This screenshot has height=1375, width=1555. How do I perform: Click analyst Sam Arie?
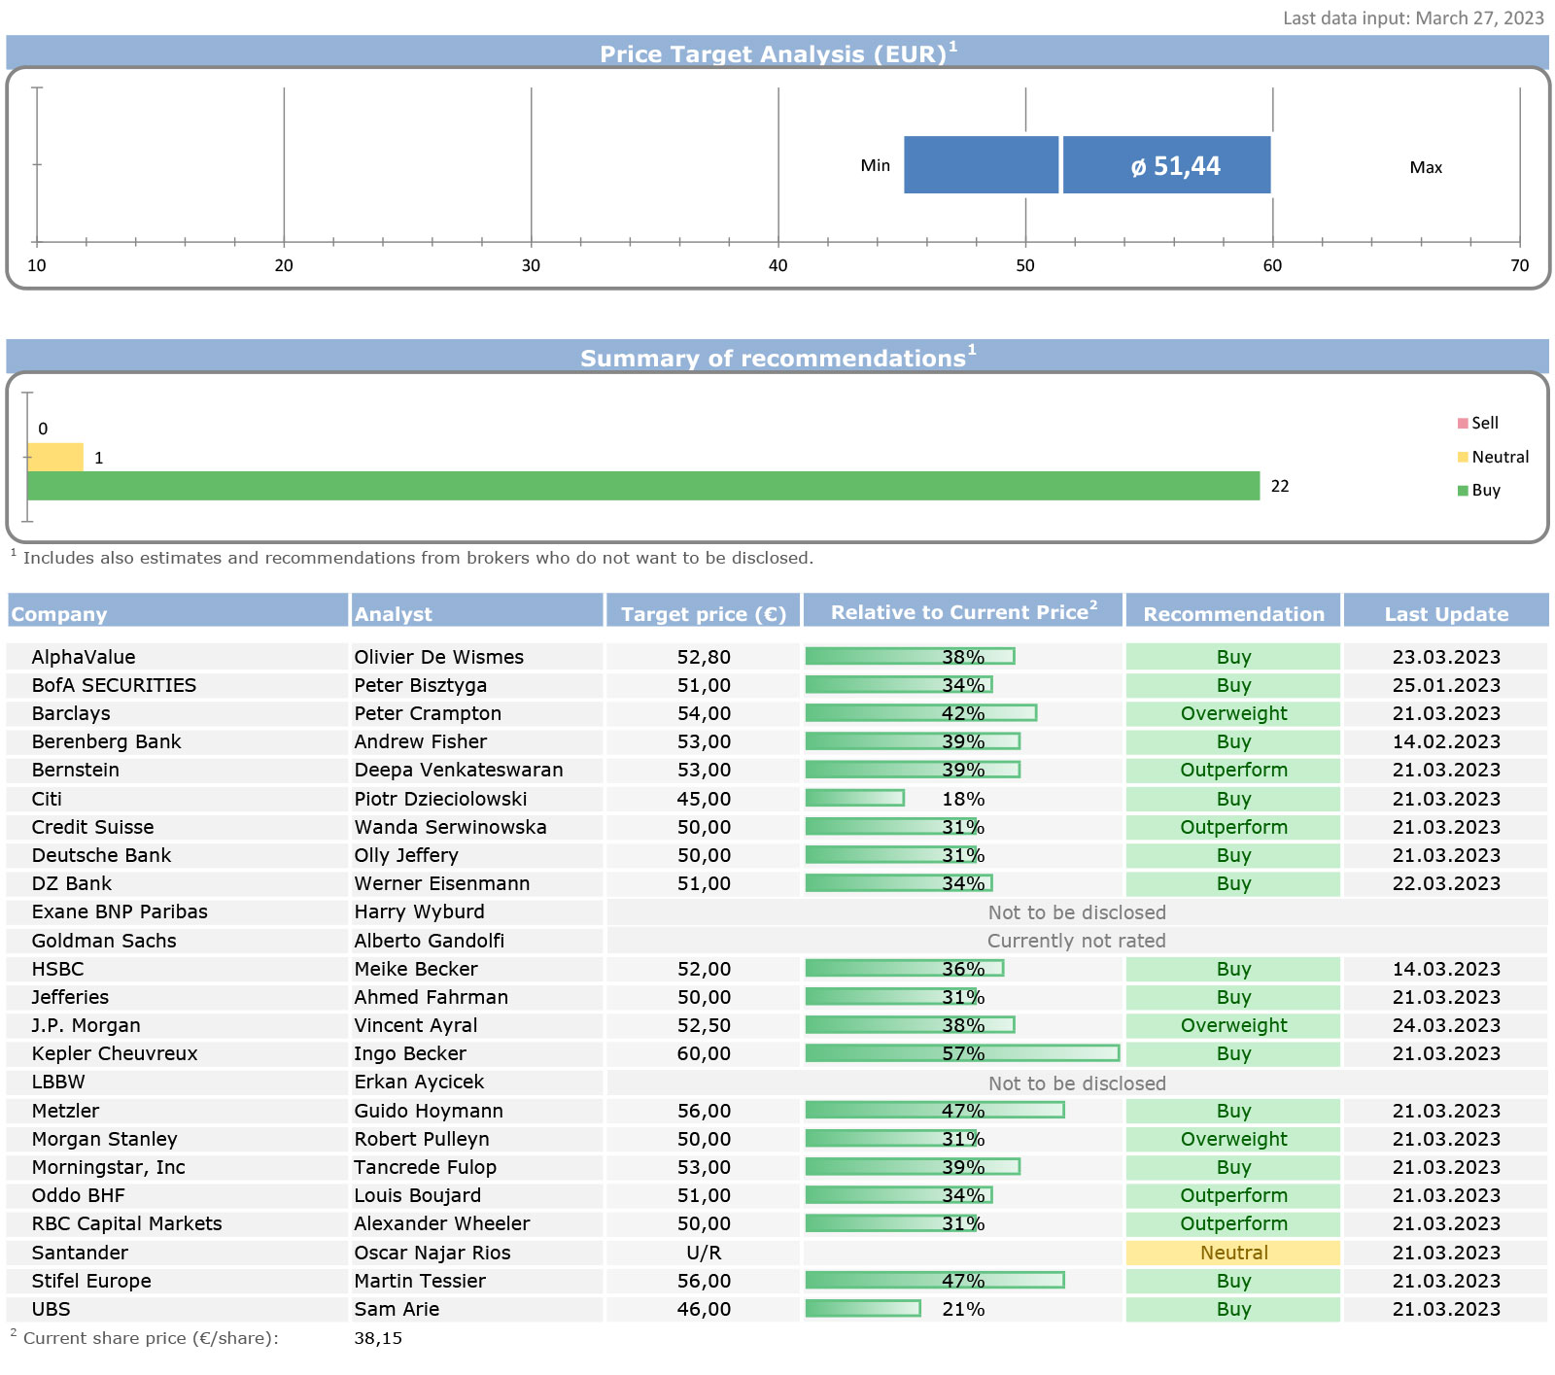click(x=397, y=1309)
